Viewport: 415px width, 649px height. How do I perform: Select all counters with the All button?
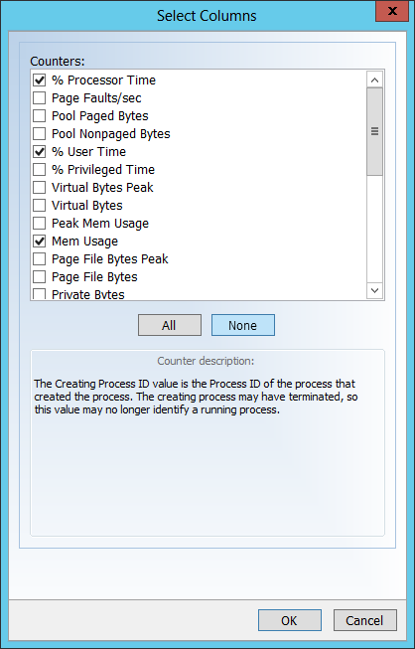point(170,325)
